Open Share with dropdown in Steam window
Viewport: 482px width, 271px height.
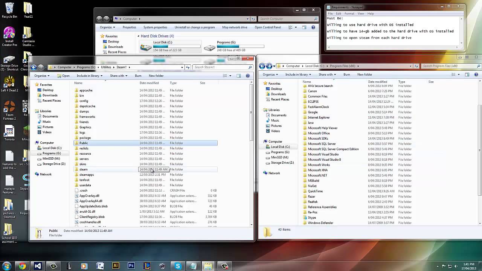pos(119,76)
